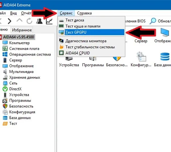This screenshot has width=171, height=152.
Task: Select База данных tree item
Action: point(20,118)
